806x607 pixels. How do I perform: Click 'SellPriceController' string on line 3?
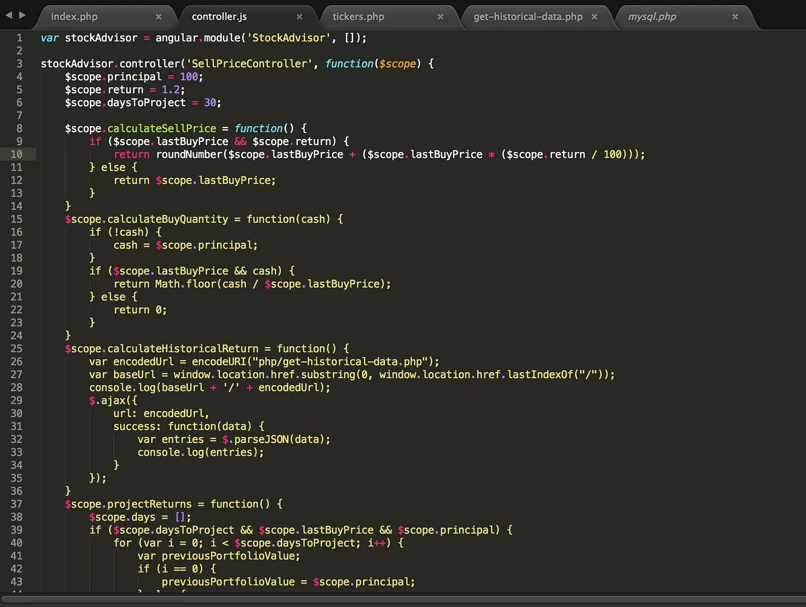[x=249, y=64]
